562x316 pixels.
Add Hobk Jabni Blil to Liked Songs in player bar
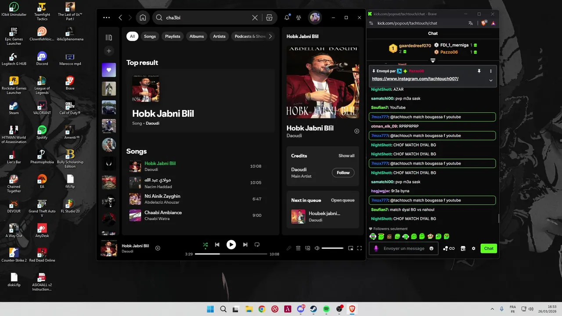pos(158,248)
